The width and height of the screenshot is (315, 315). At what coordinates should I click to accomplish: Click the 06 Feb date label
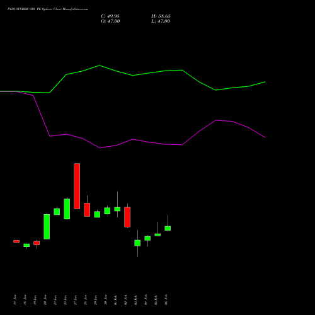166,300
